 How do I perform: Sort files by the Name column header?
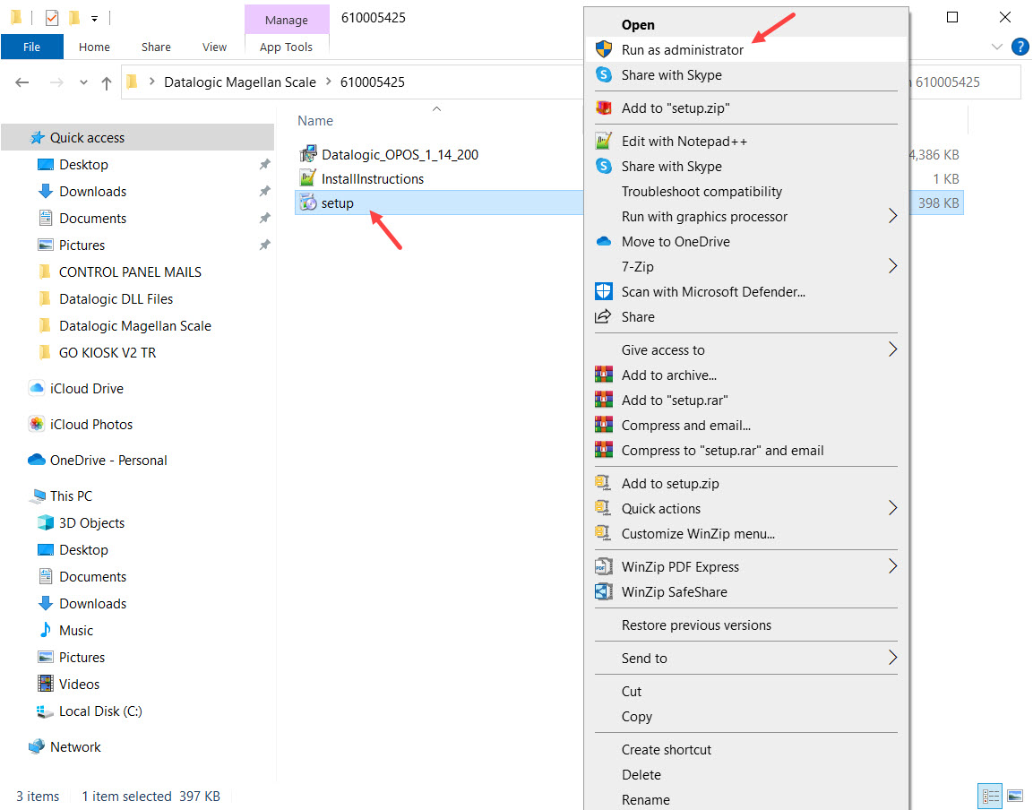click(x=314, y=121)
